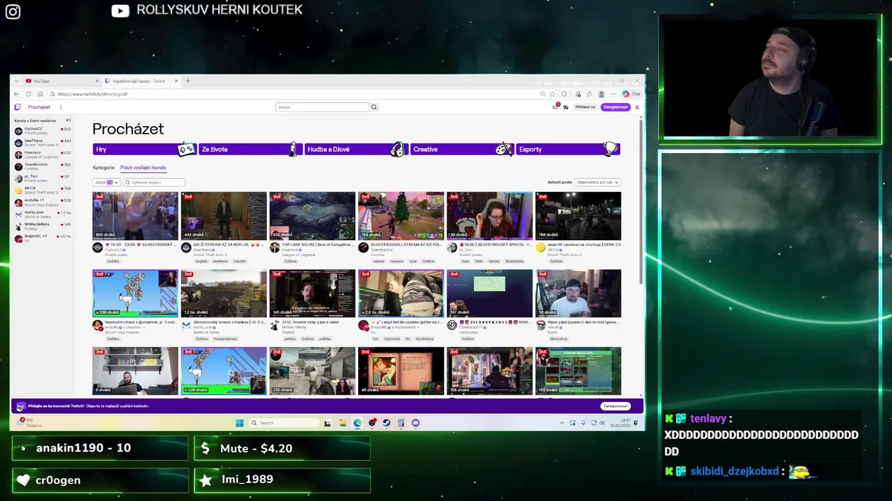Select the Kategorie tab
Viewport: 892px width, 501px height.
pos(103,168)
